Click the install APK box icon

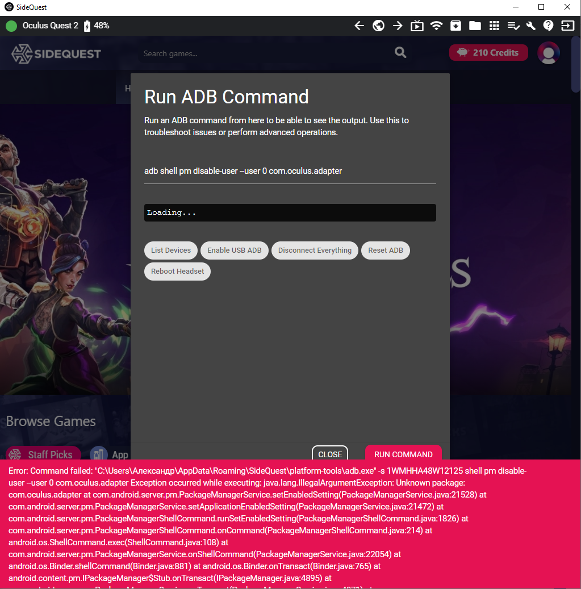click(x=455, y=26)
